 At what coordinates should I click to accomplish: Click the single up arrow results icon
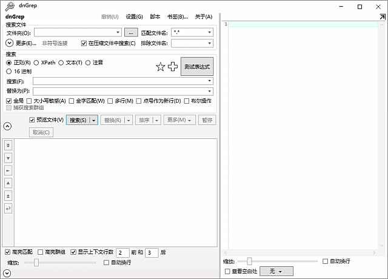click(x=8, y=183)
